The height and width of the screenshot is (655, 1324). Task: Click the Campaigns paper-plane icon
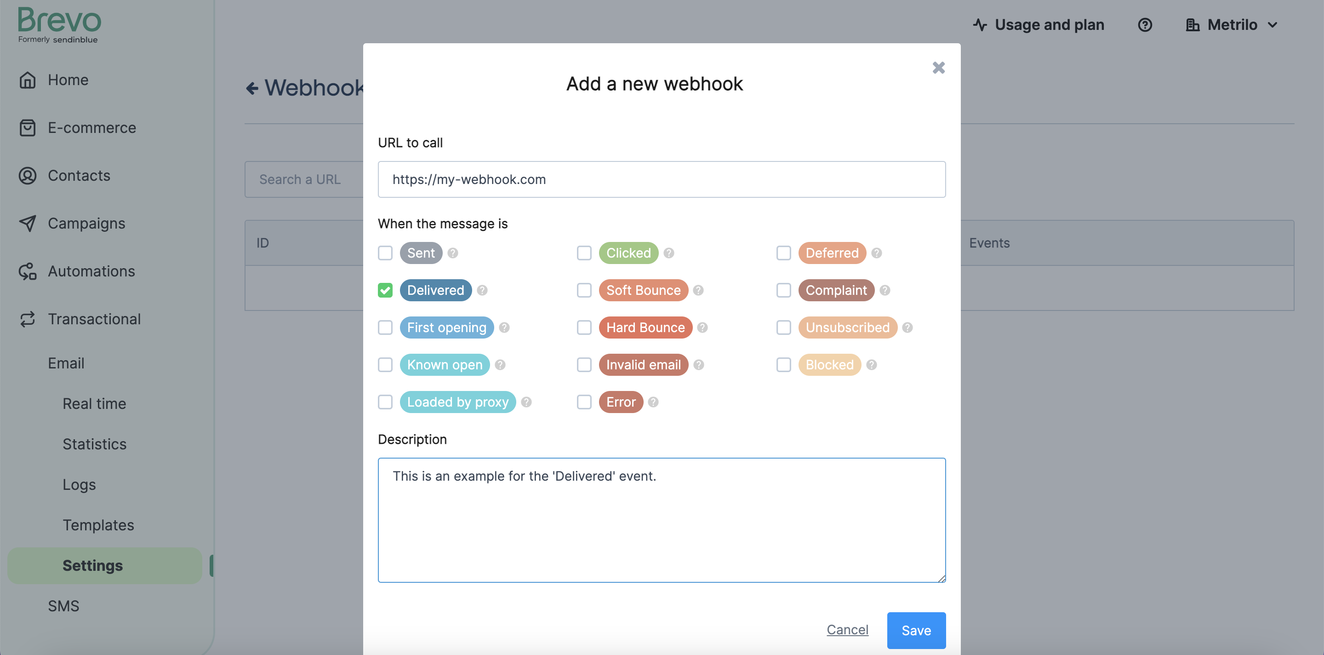coord(28,223)
